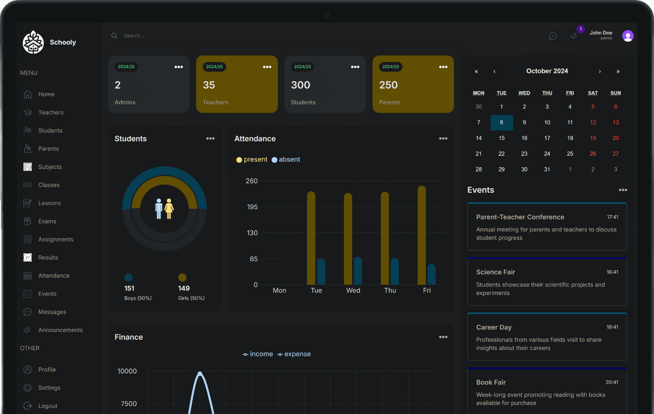654x414 pixels.
Task: Toggle the absent legend item
Action: 286,160
